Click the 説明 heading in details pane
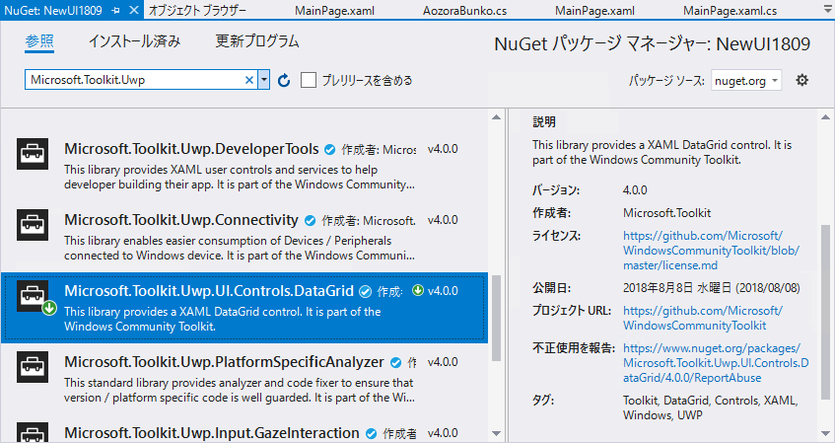835x443 pixels. point(544,122)
